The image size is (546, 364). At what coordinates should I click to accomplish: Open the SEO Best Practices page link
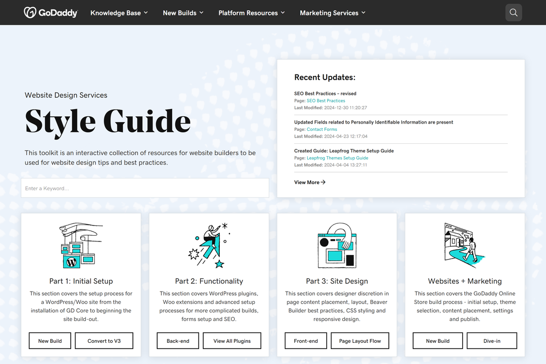click(x=326, y=101)
